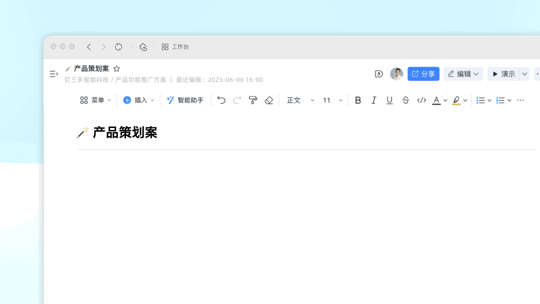Expand the sidebar outline toggle
Screen dimensions: 540x304
click(53, 73)
